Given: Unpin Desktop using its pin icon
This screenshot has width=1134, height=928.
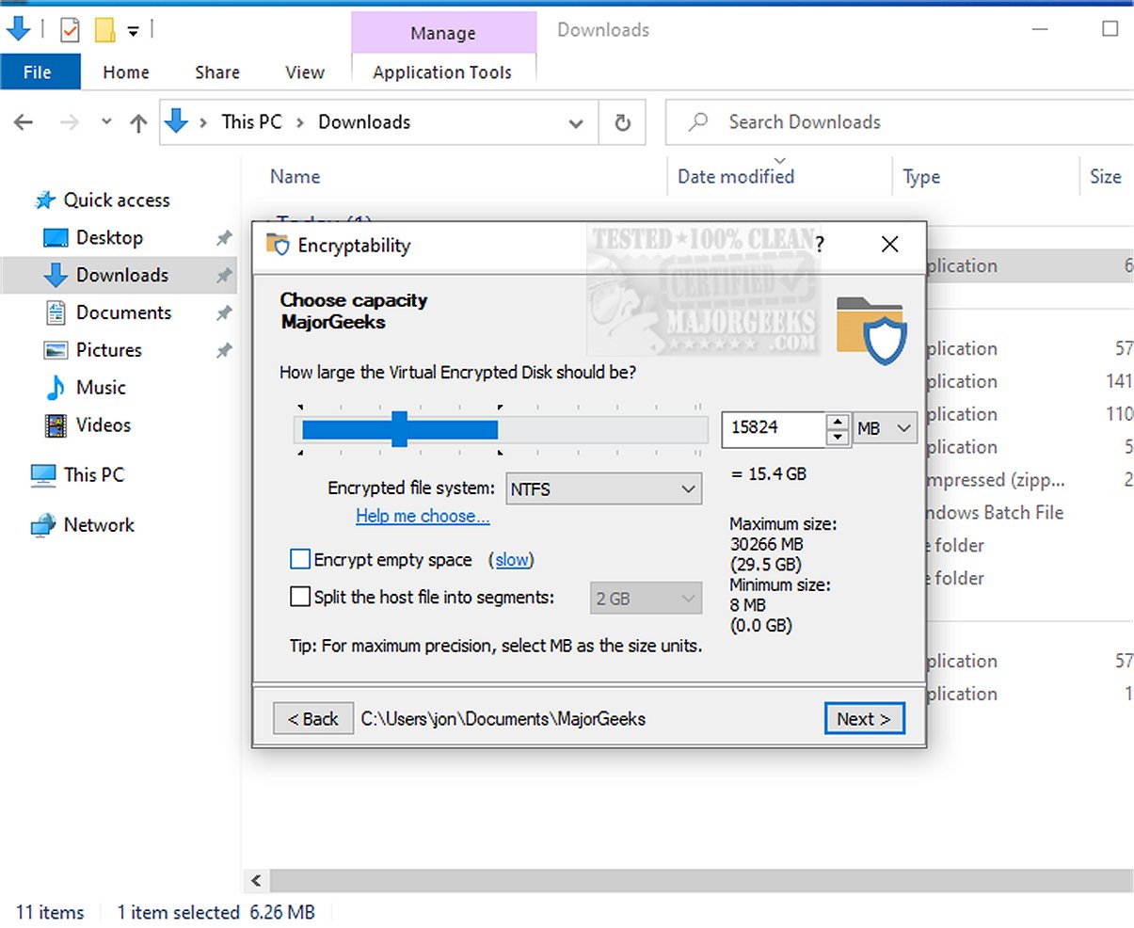Looking at the screenshot, I should pyautogui.click(x=224, y=238).
